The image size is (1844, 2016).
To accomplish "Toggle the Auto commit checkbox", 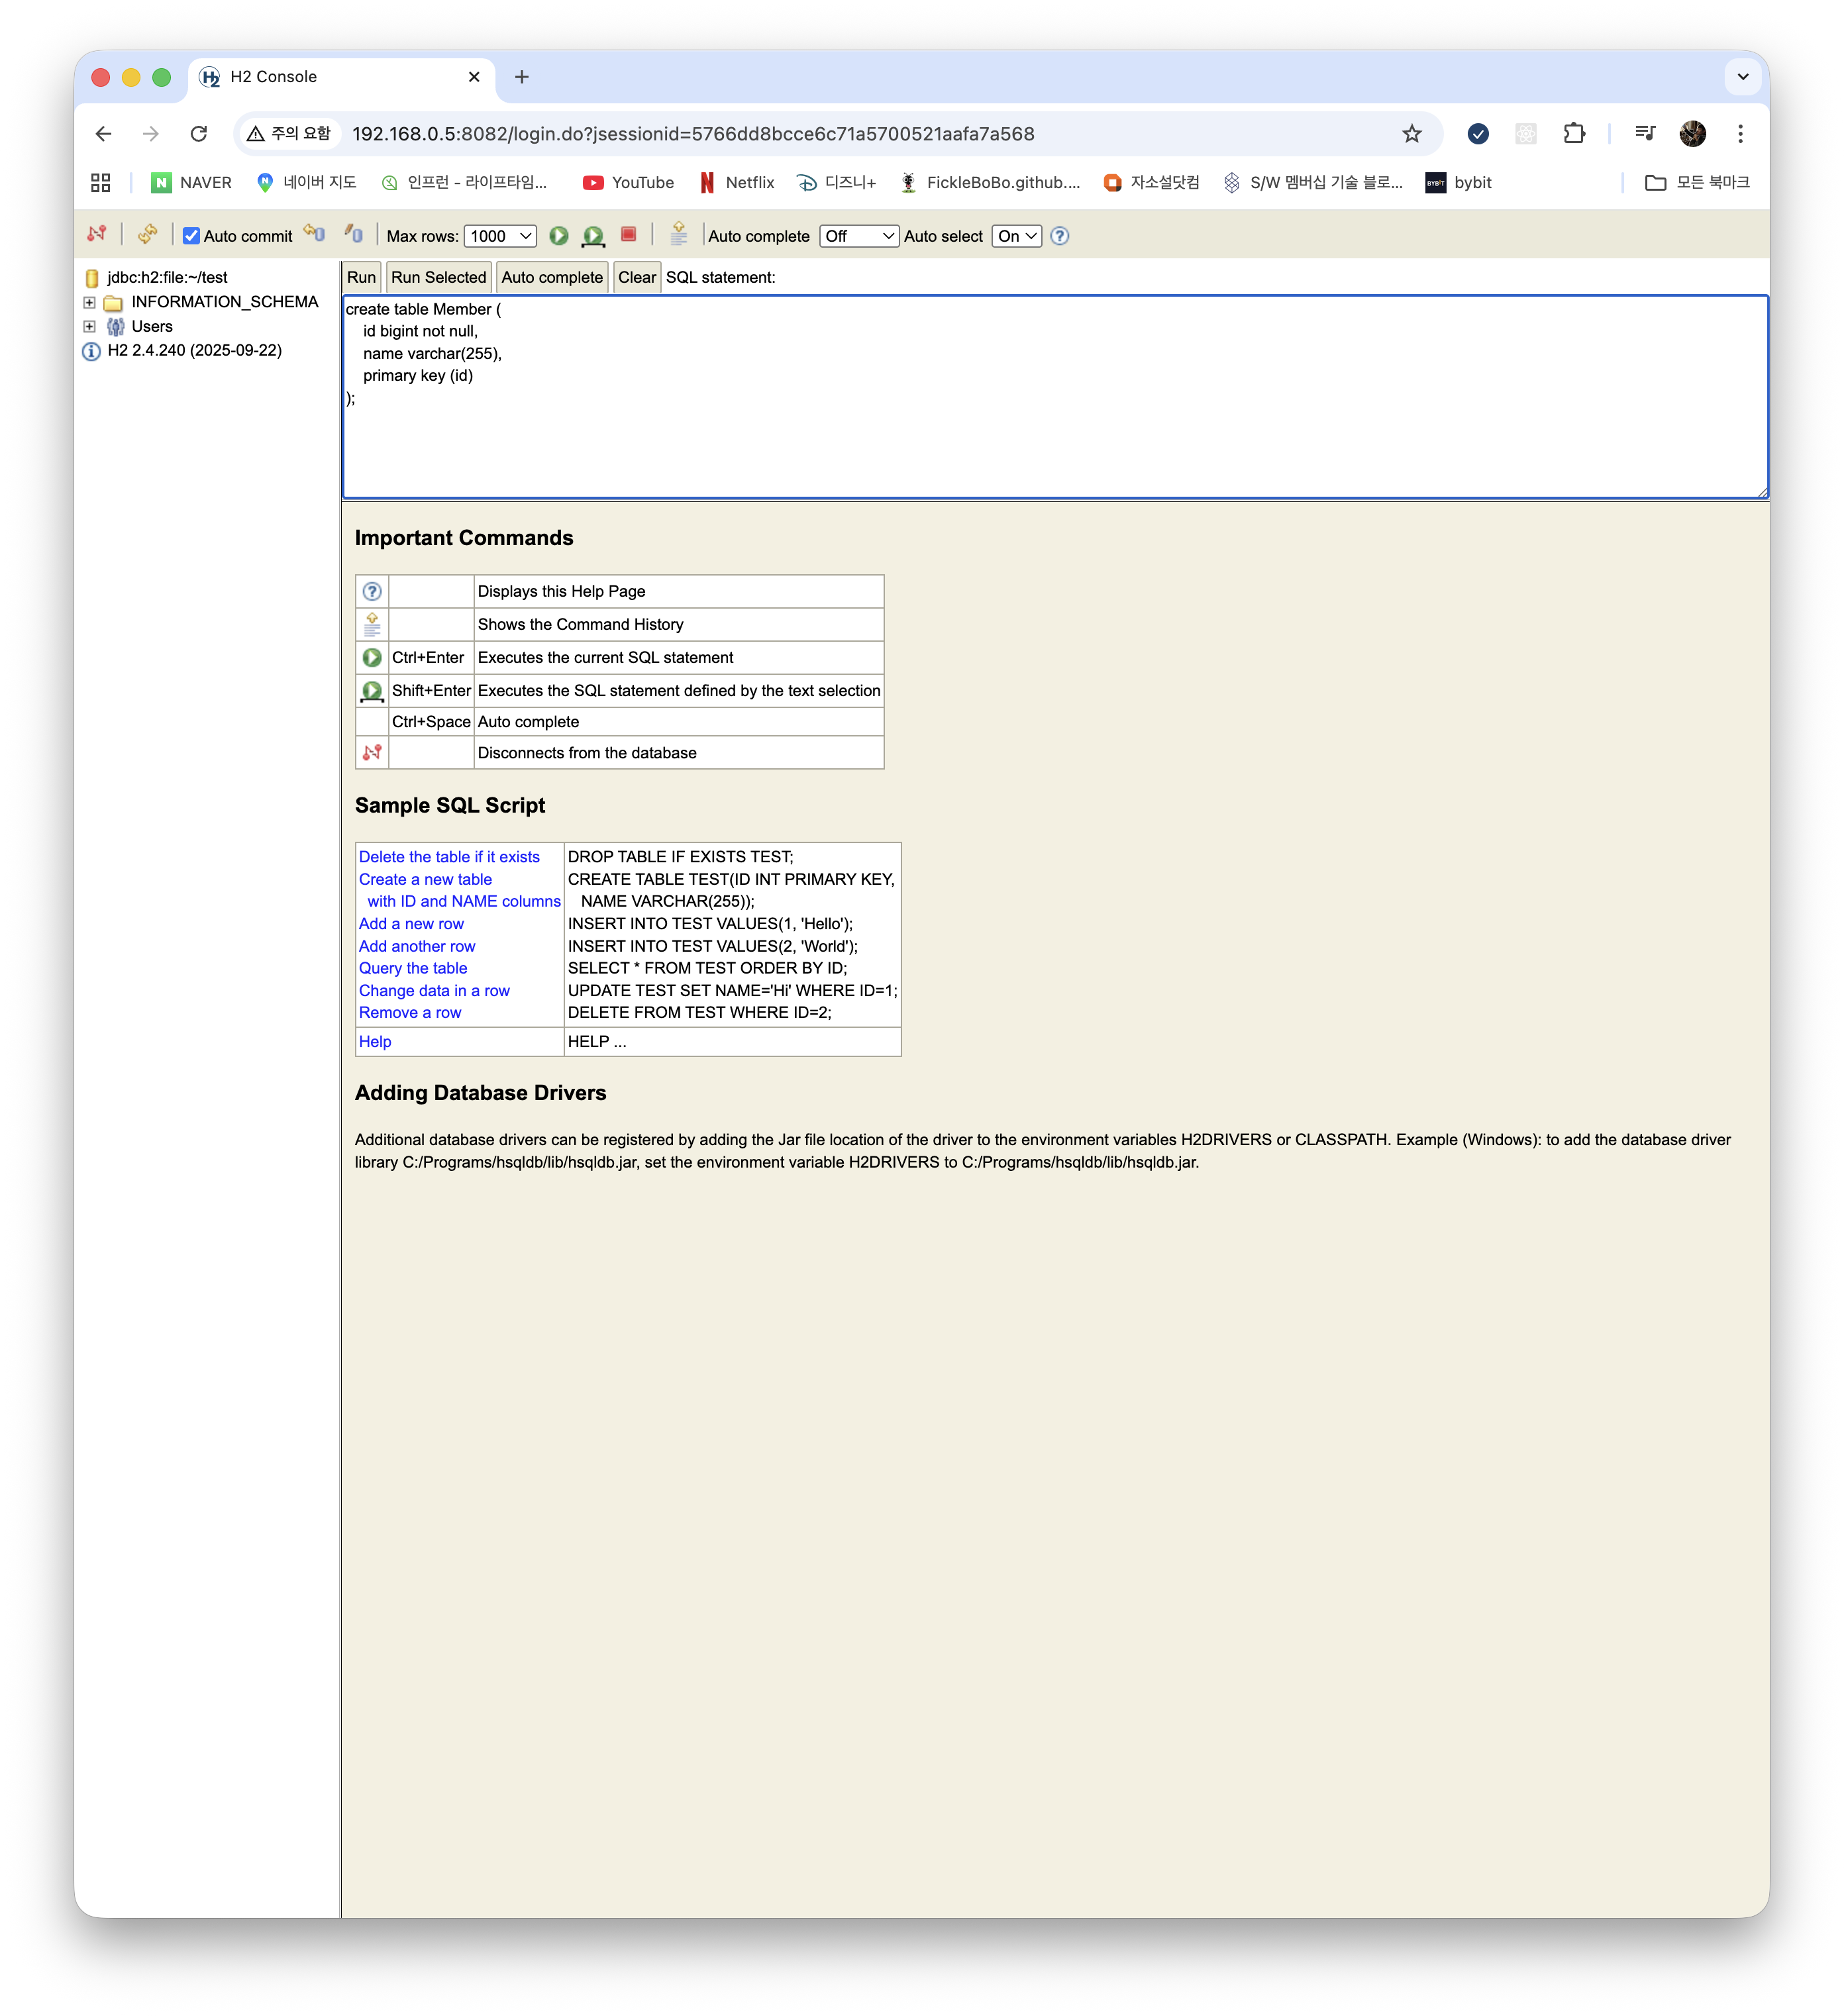I will pos(191,236).
